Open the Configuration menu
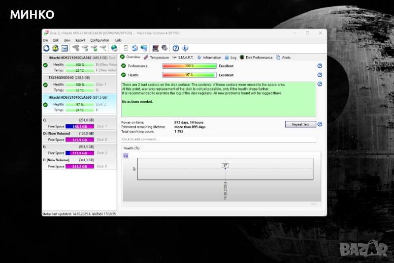The width and height of the screenshot is (394, 263). tap(99, 40)
